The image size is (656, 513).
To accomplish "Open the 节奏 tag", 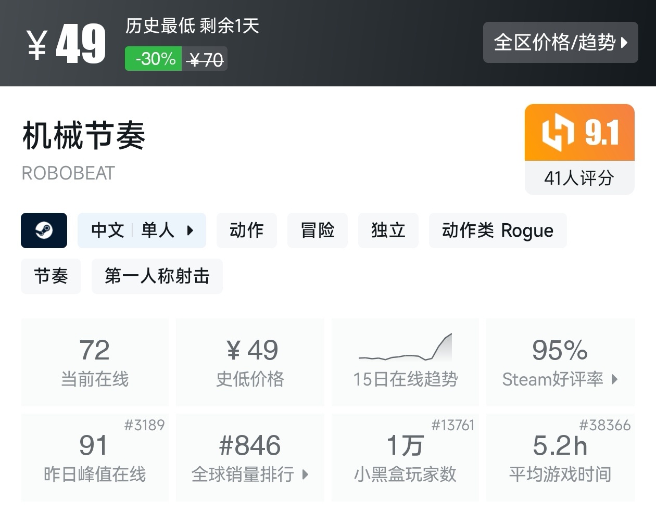I will point(51,276).
